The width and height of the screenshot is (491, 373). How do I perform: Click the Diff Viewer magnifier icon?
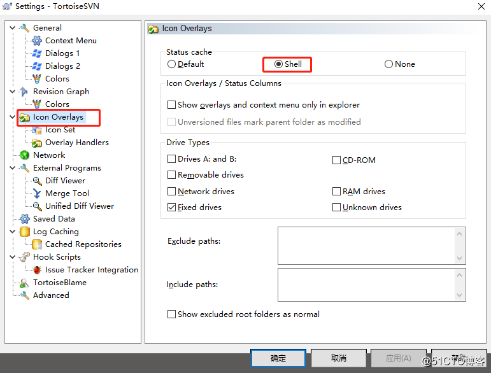37,181
